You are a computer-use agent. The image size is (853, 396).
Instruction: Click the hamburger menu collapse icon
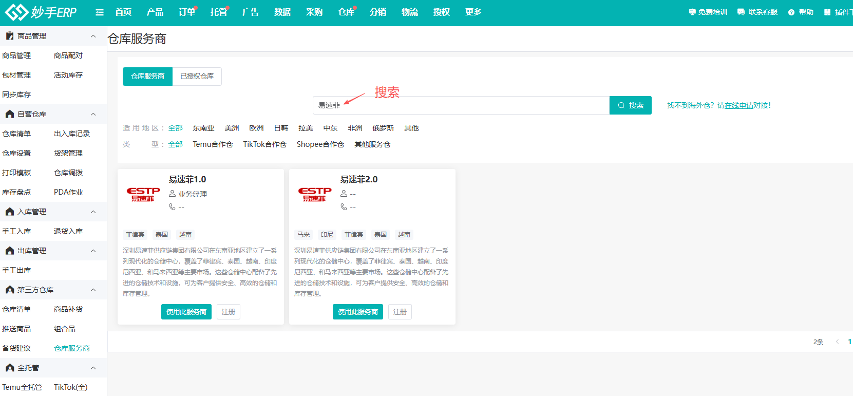point(100,12)
